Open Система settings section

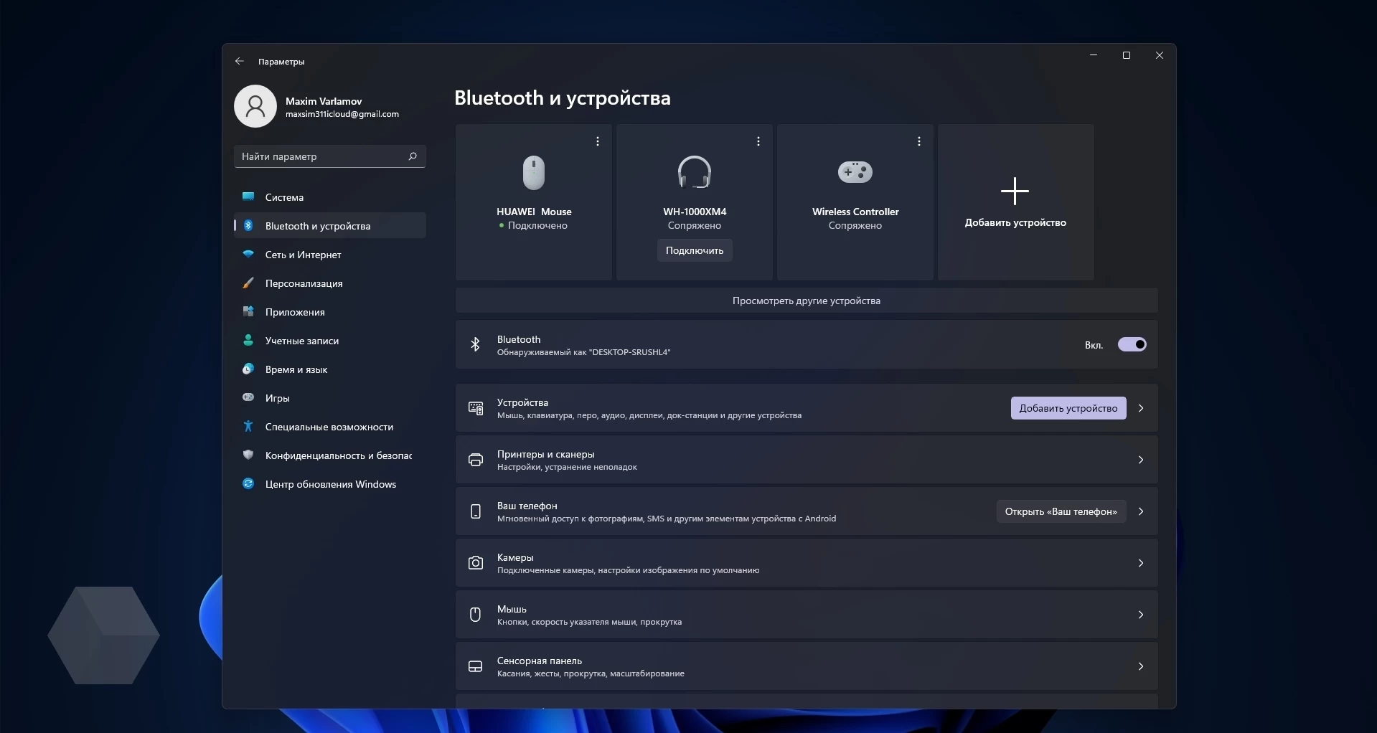coord(330,197)
